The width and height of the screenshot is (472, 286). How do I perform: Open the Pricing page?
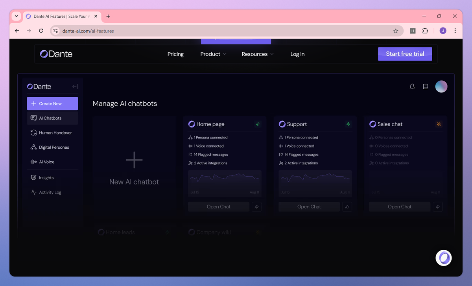(x=175, y=54)
